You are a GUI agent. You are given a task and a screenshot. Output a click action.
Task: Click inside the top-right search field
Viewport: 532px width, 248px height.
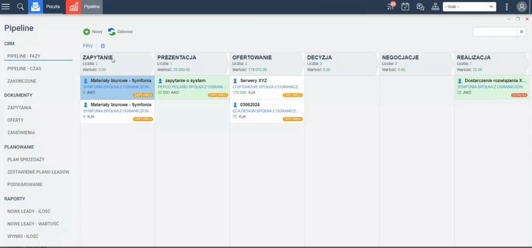click(495, 31)
